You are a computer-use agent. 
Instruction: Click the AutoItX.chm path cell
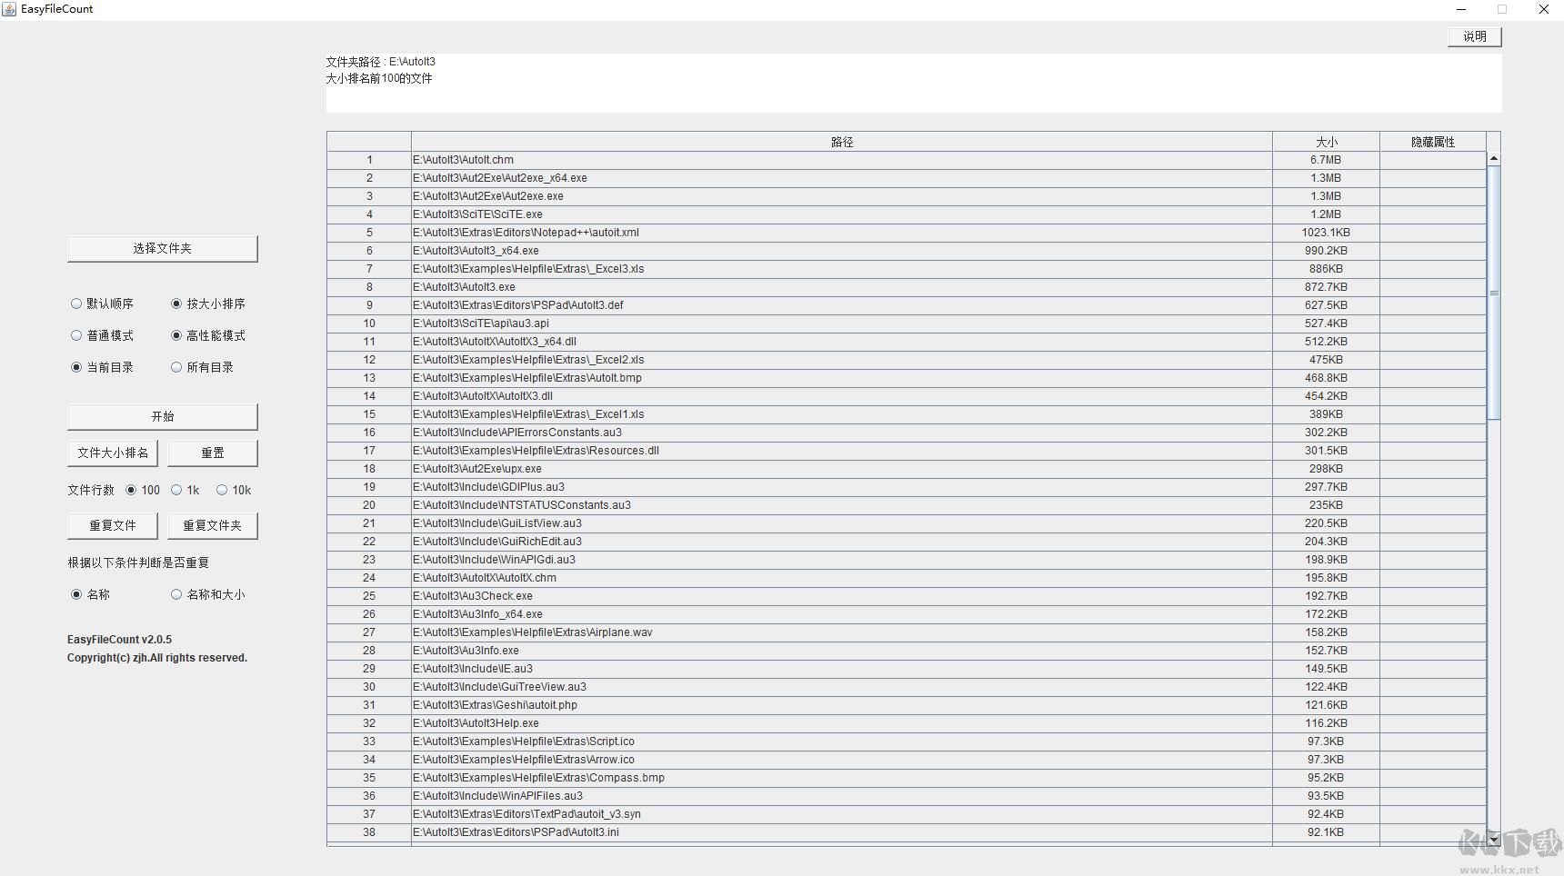(842, 578)
